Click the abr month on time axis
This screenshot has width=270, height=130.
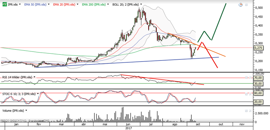click(84, 124)
